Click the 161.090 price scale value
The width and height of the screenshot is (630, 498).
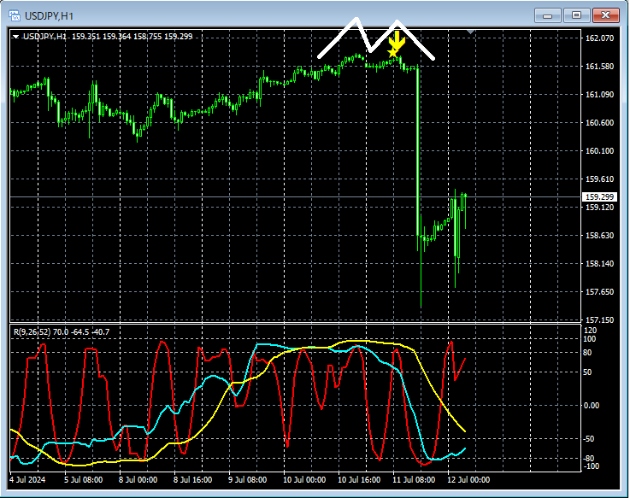coord(599,94)
